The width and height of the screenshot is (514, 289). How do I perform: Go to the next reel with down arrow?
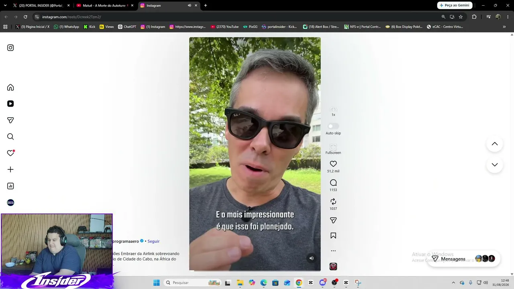click(x=495, y=165)
